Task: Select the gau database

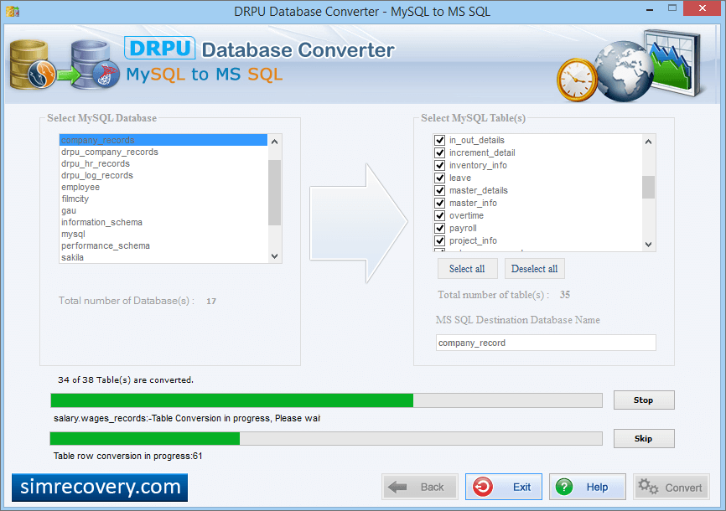Action: 163,210
